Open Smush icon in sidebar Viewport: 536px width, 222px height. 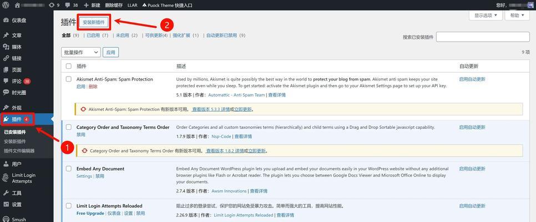pyautogui.click(x=6, y=219)
